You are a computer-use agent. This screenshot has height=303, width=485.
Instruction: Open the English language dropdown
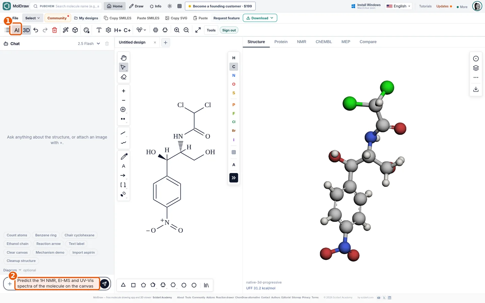click(x=398, y=6)
